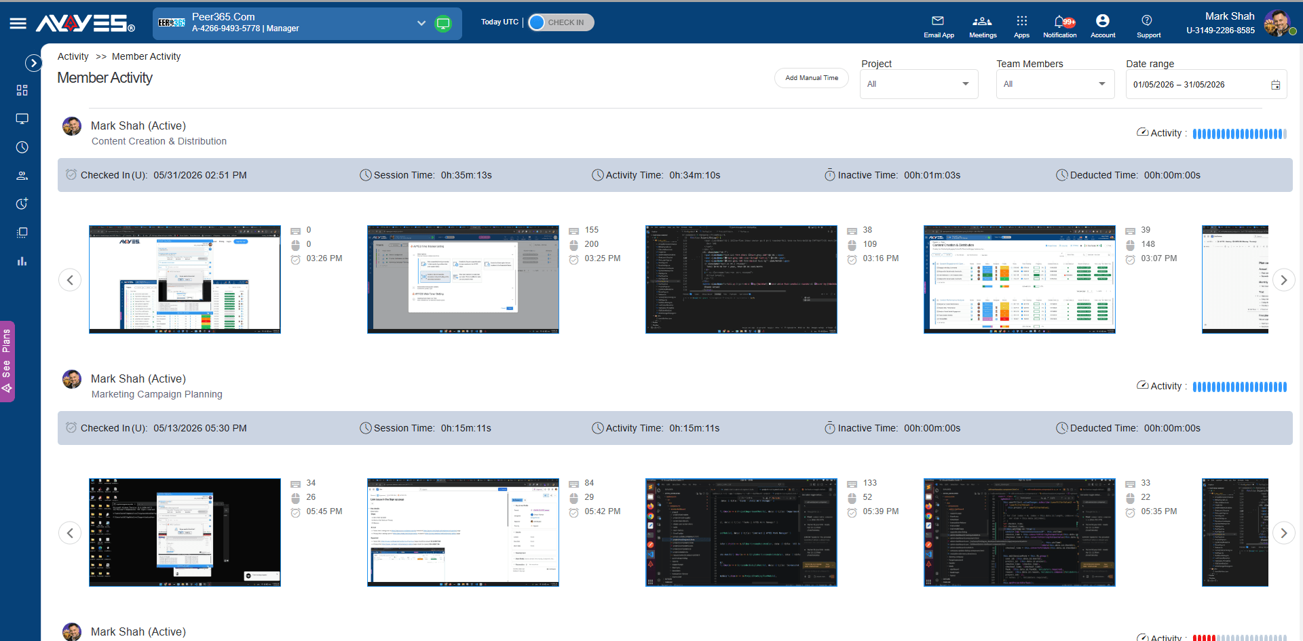The width and height of the screenshot is (1303, 641).
Task: Open the 05:39 PM screenshot thumbnail
Action: 741,532
